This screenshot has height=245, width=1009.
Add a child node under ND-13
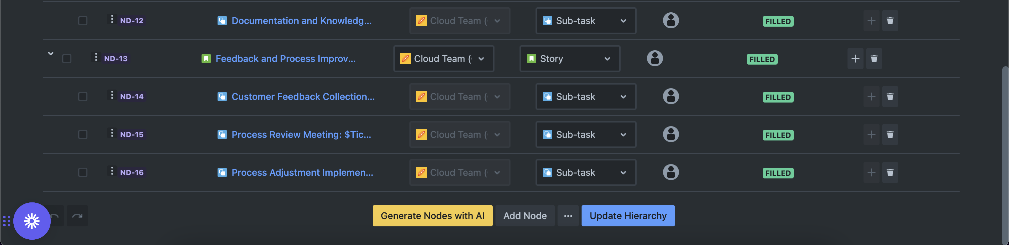855,59
